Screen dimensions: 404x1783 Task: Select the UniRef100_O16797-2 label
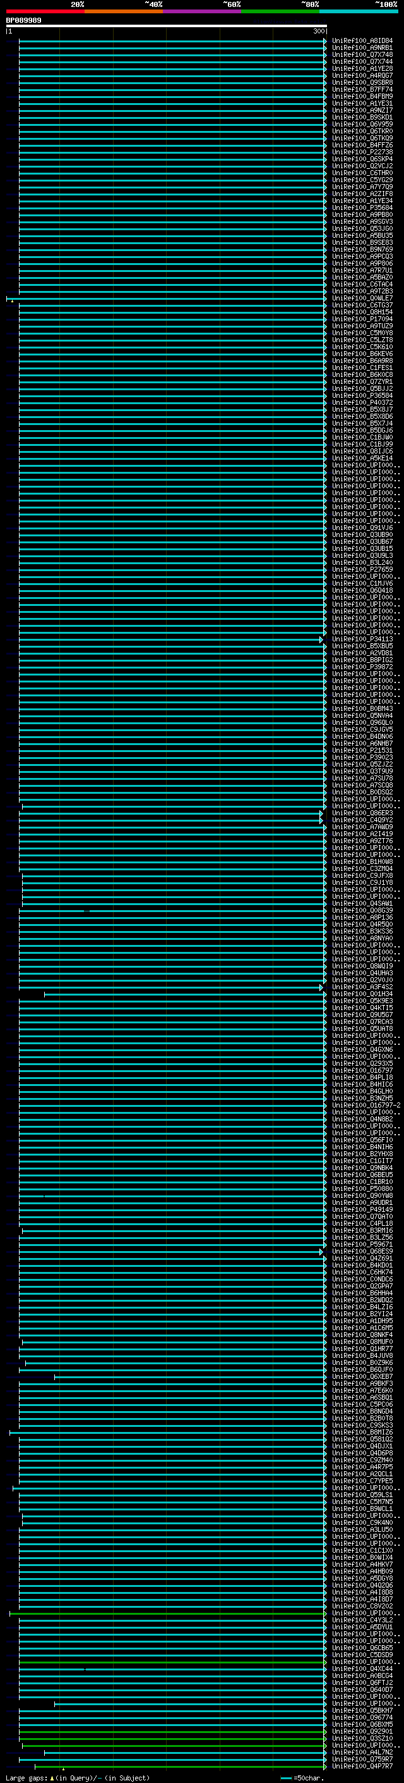(x=366, y=1106)
